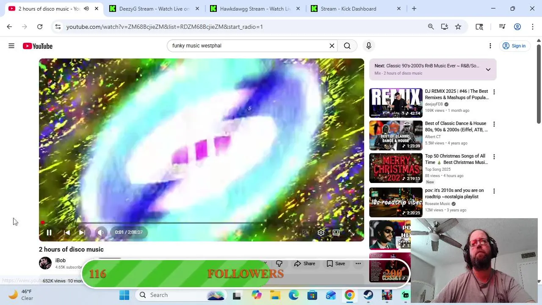Screen dimensions: 542x305
Task: Open Chrome side panel icon
Action: click(x=479, y=27)
